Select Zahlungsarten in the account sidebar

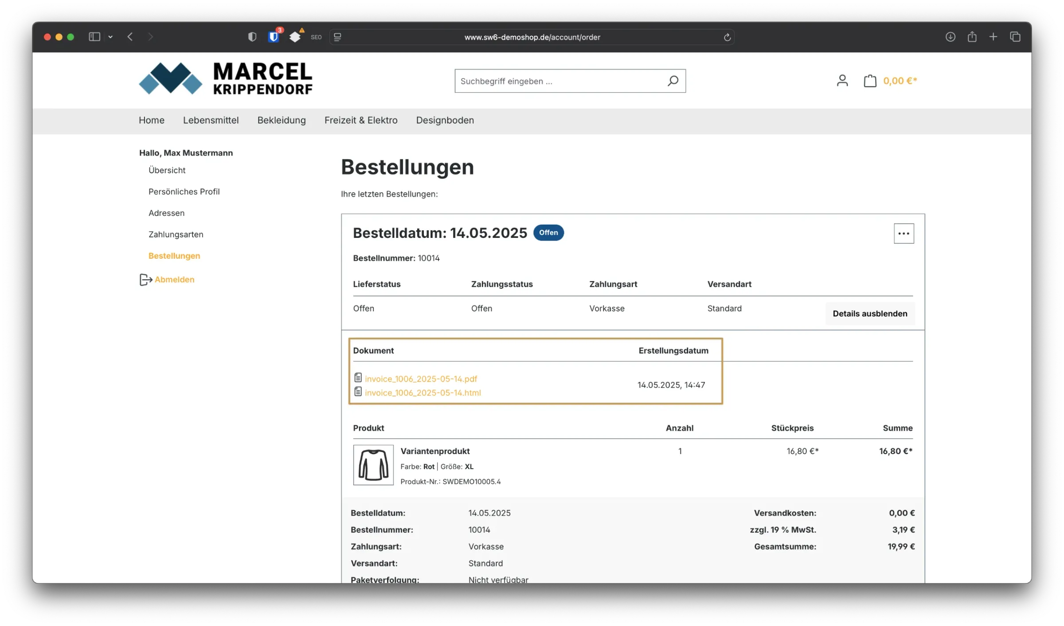point(176,234)
